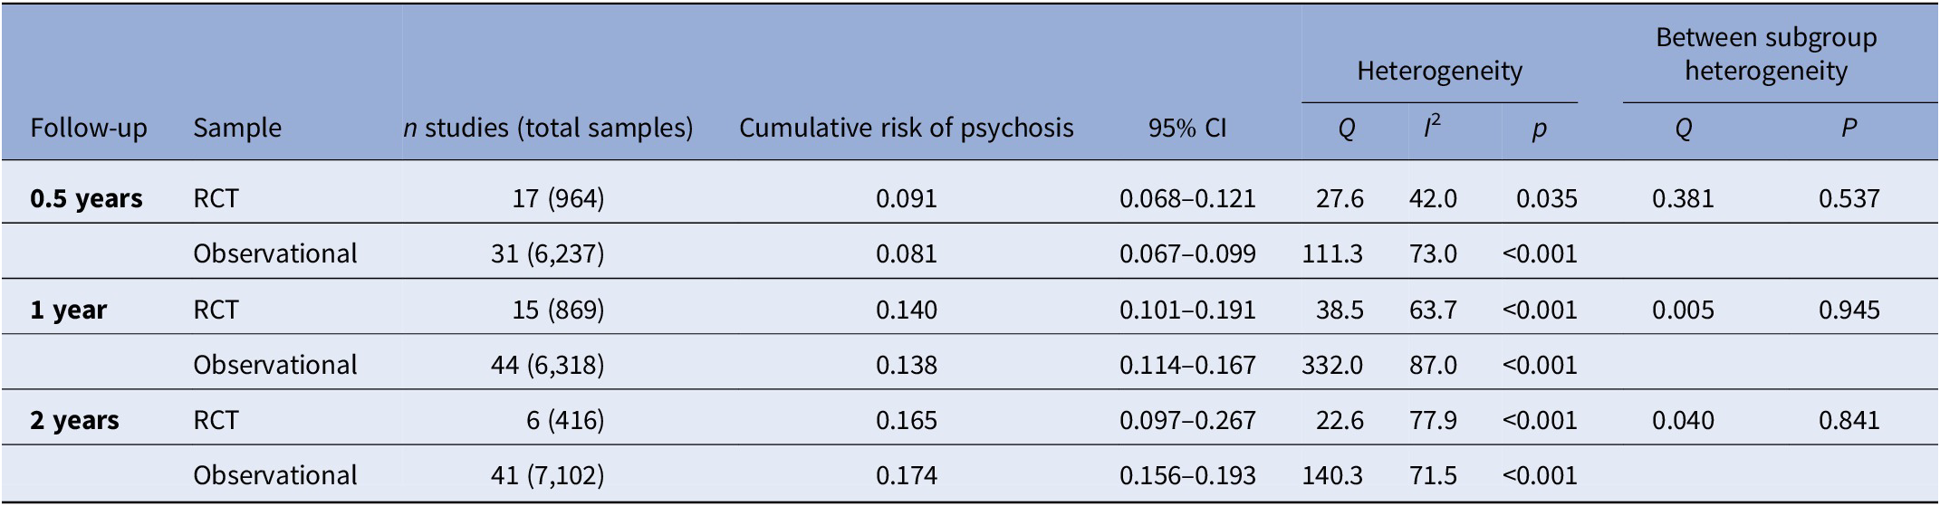1940x506 pixels.
Task: Click between subgroup P value 0.945
Action: tap(1849, 310)
